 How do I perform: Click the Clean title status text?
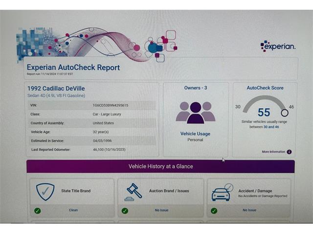[x=73, y=210]
